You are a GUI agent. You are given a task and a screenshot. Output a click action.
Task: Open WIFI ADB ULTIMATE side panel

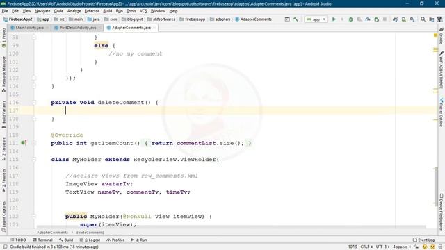(442, 69)
